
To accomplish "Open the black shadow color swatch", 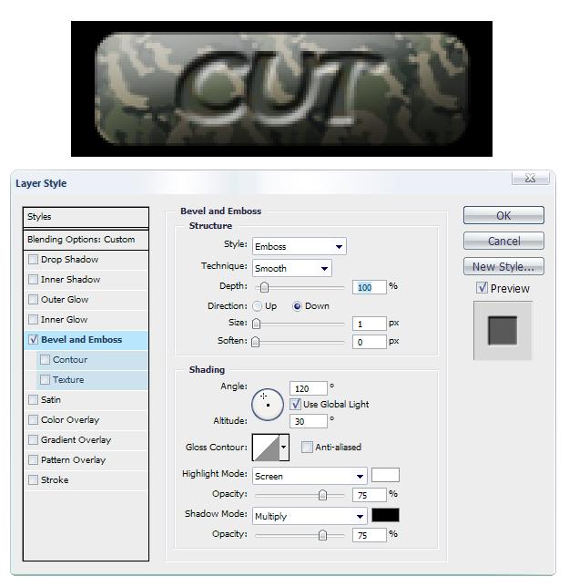I will point(385,515).
